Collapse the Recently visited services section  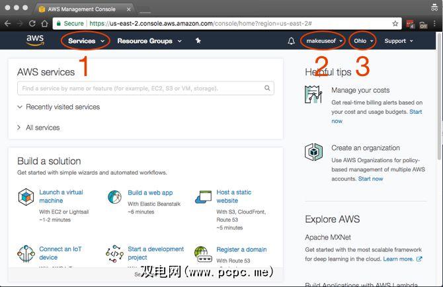(x=58, y=106)
